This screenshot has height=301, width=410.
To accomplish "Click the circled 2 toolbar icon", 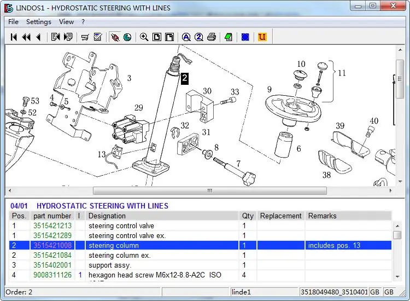I will coord(198,37).
